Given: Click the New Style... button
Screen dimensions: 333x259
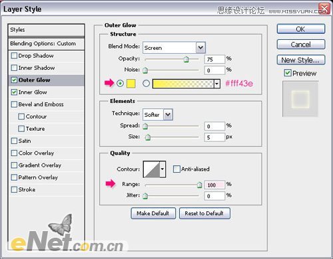Looking at the screenshot, I should click(x=301, y=60).
